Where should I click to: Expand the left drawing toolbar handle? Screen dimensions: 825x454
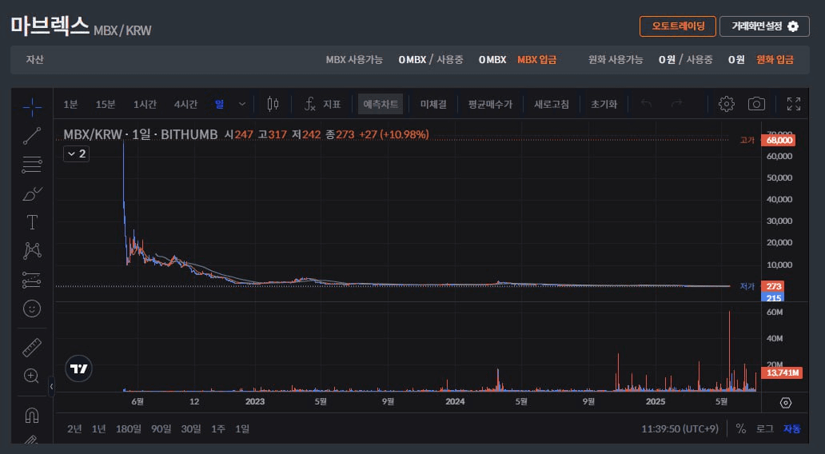click(x=51, y=387)
